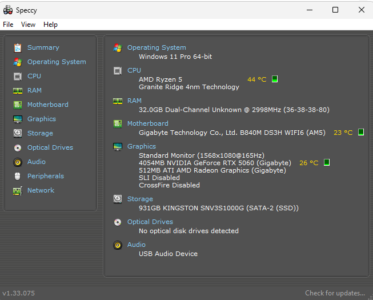Click the Graphics monitor icon in summary panel
This screenshot has height=300, width=373.
(118, 146)
